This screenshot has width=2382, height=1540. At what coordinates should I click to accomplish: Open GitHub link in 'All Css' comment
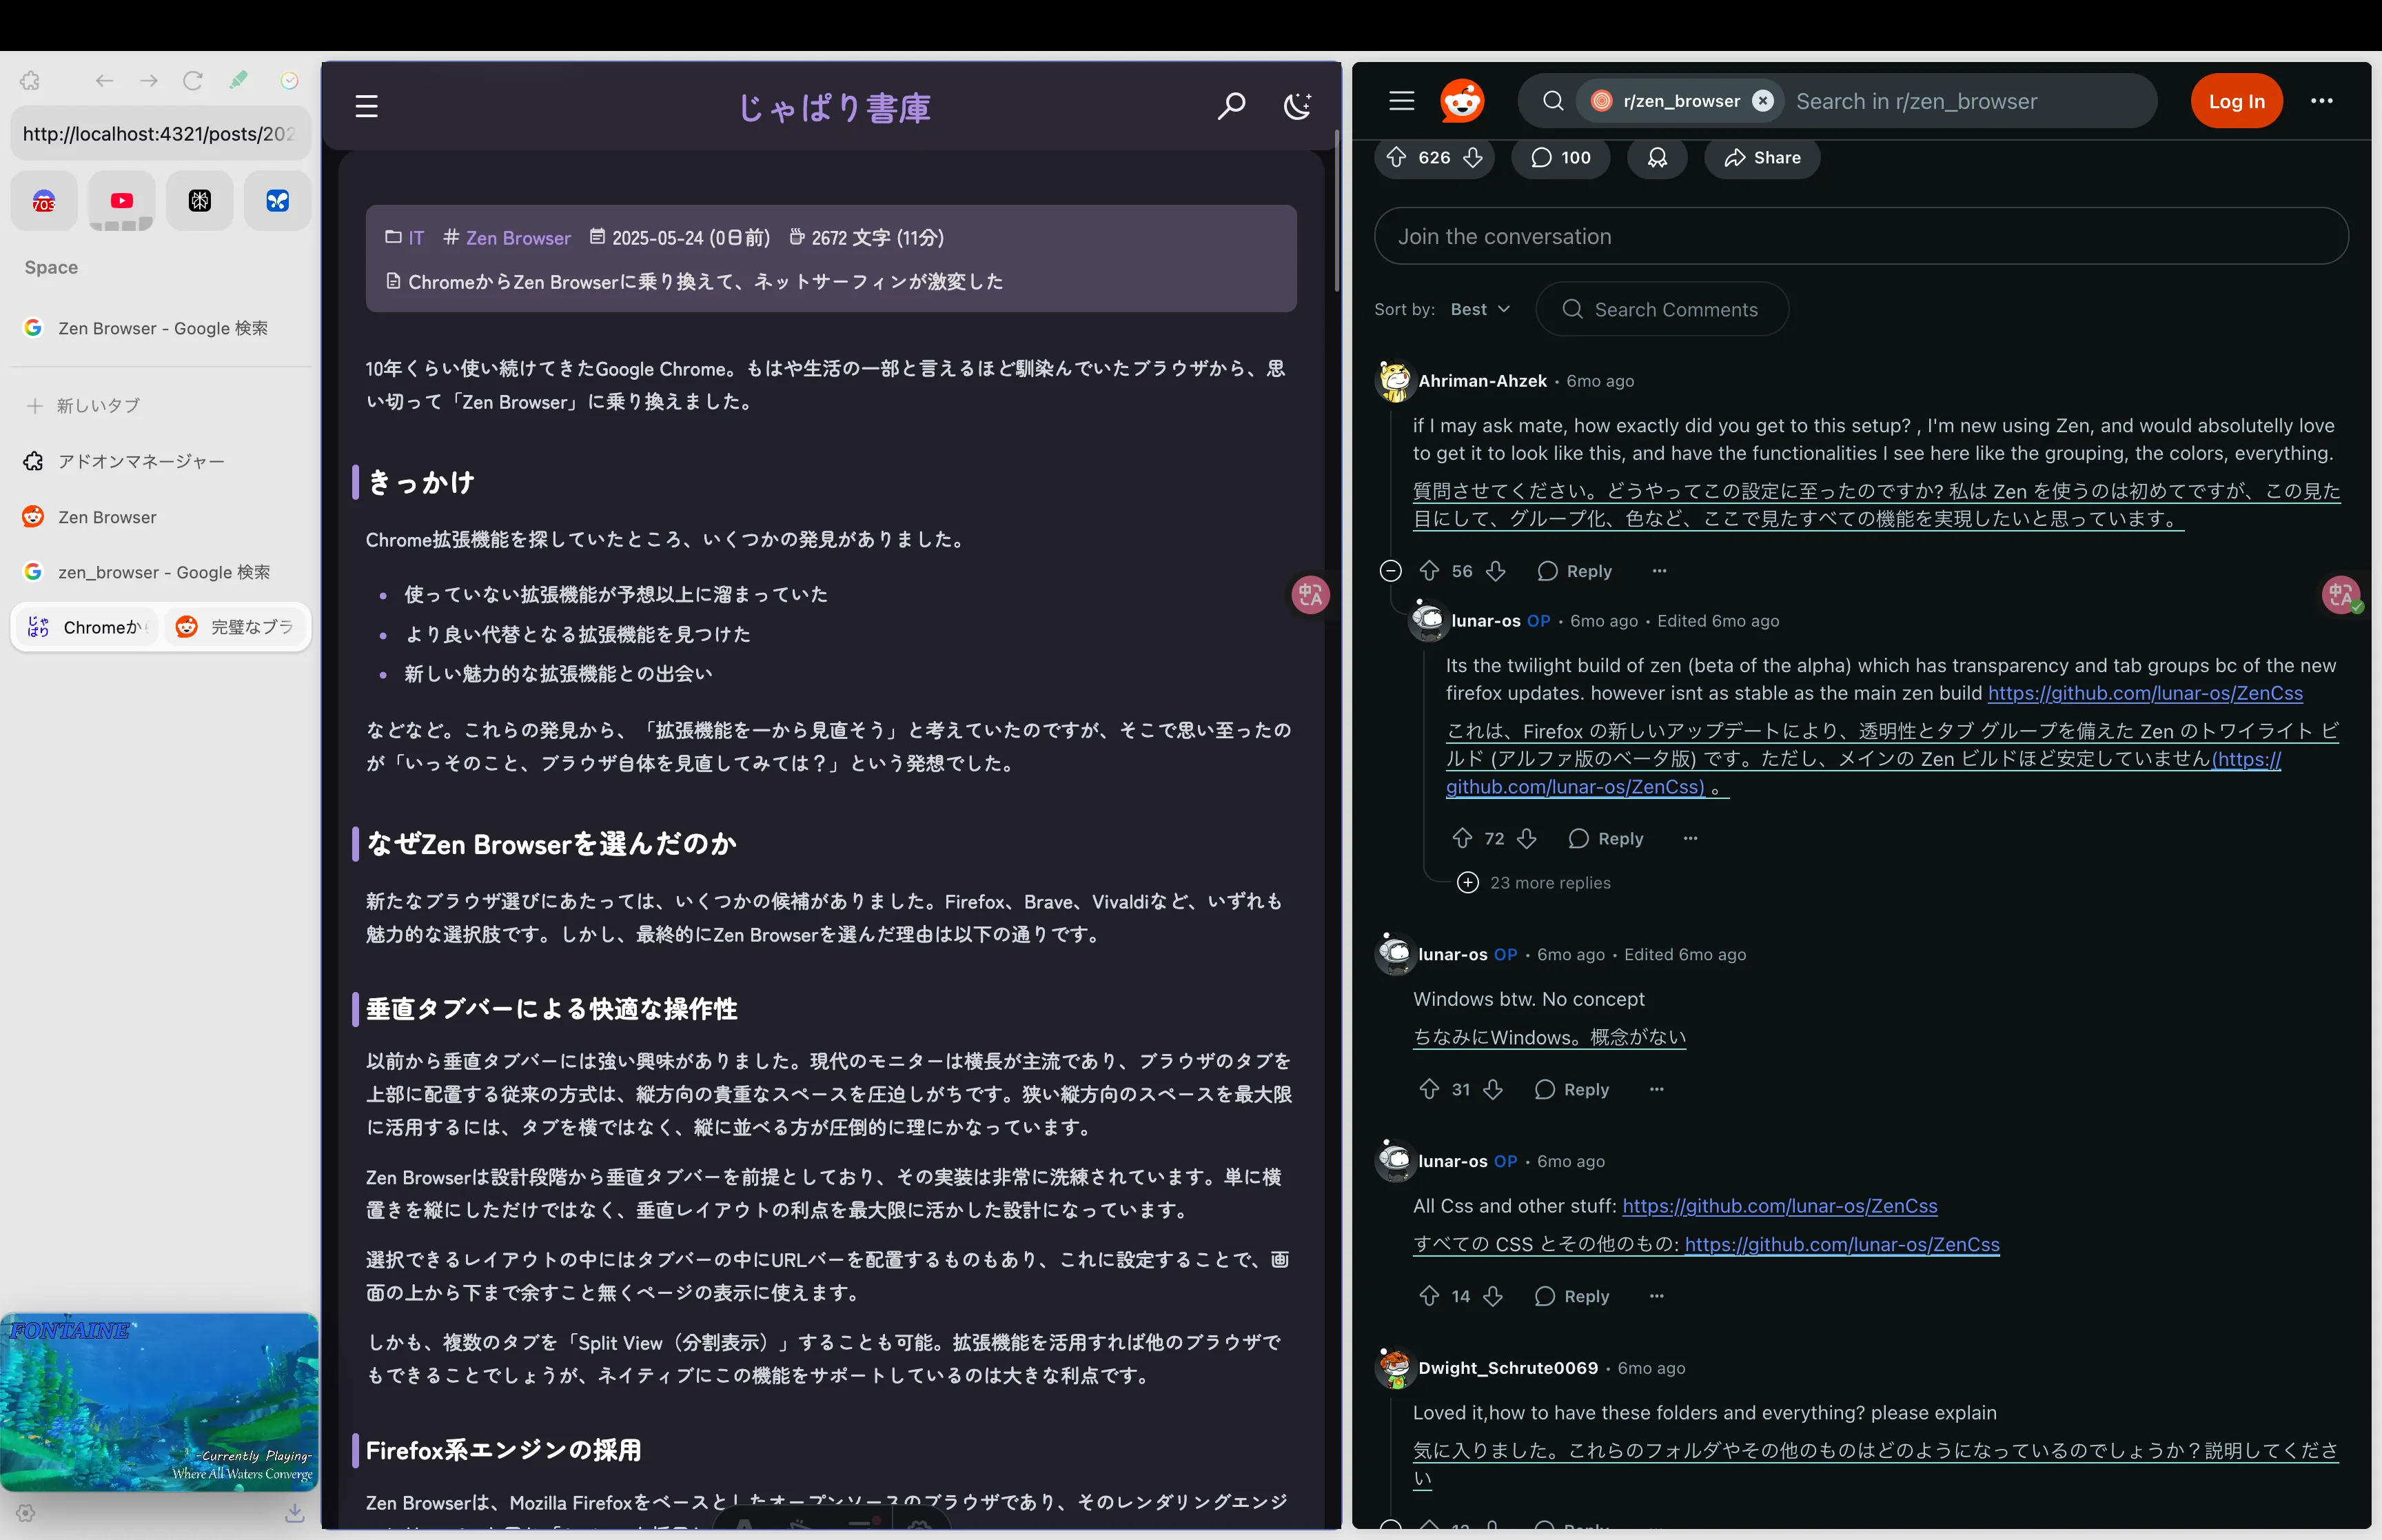coord(1779,1206)
